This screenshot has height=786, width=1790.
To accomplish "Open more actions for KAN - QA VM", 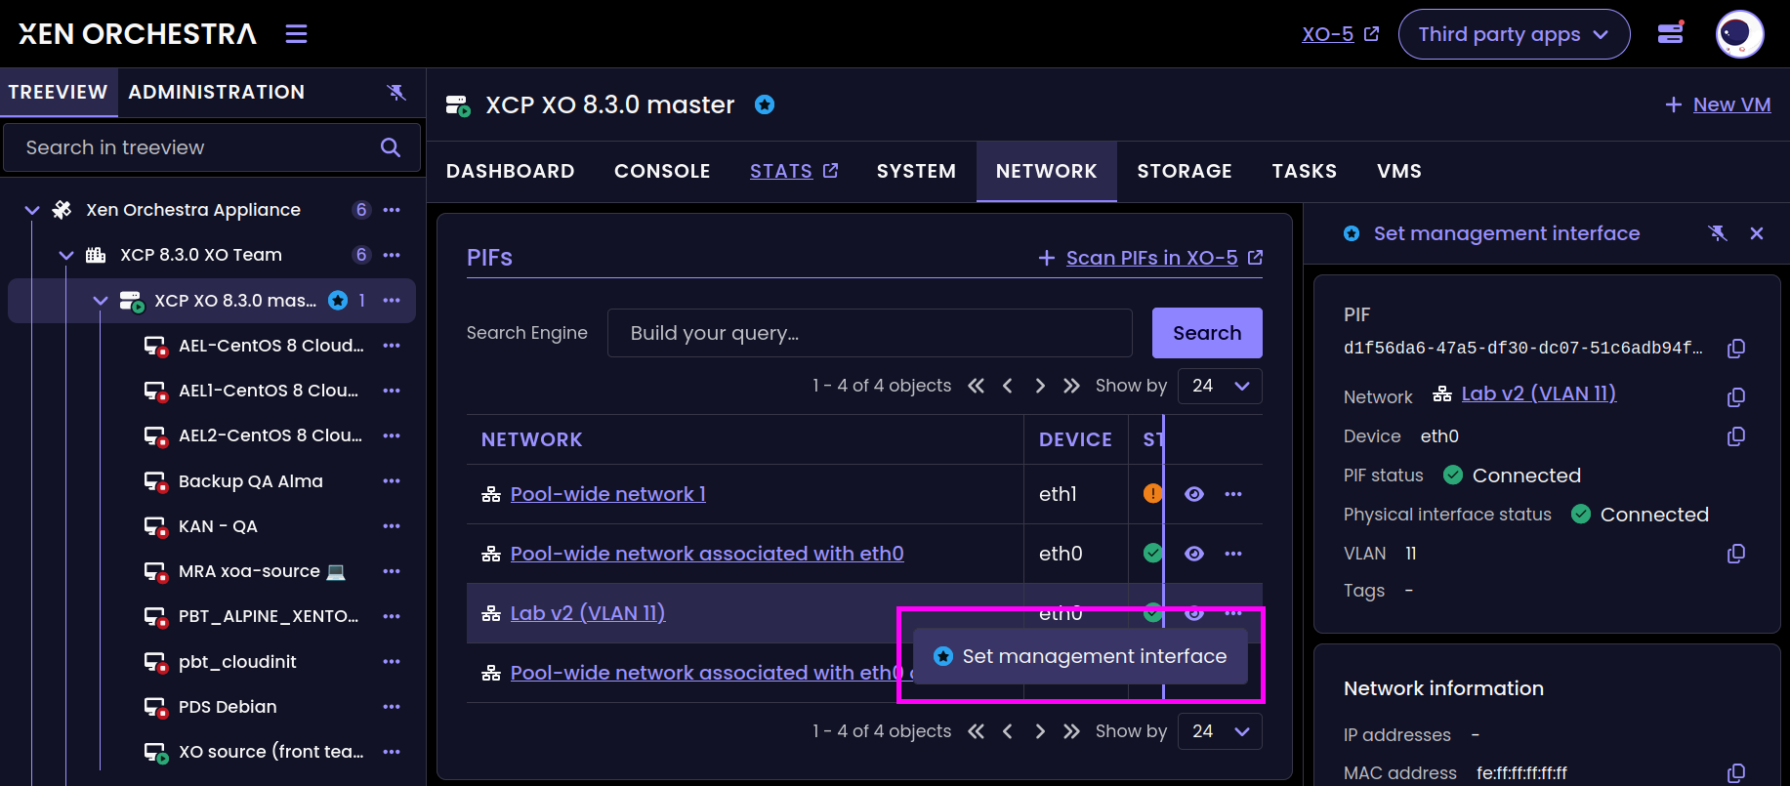I will point(392,526).
